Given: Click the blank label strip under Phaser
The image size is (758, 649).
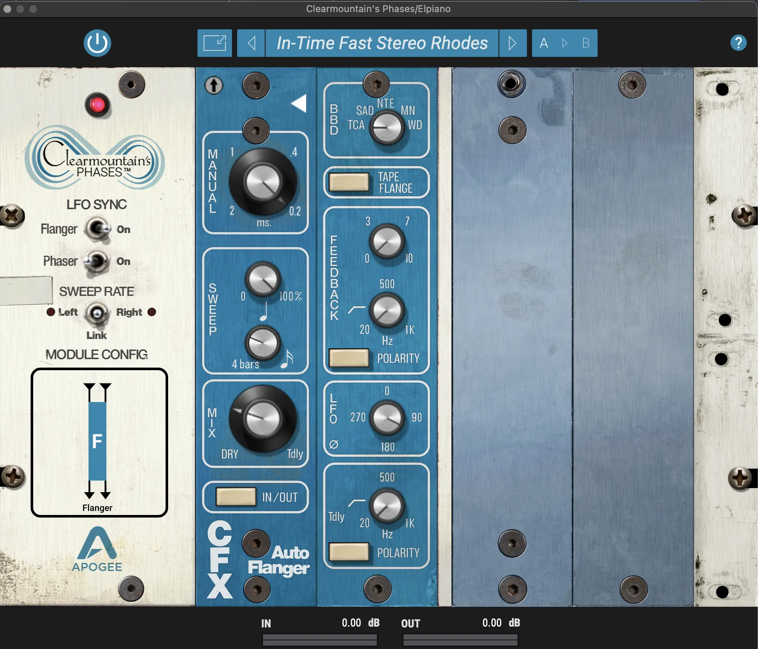Looking at the screenshot, I should [26, 290].
